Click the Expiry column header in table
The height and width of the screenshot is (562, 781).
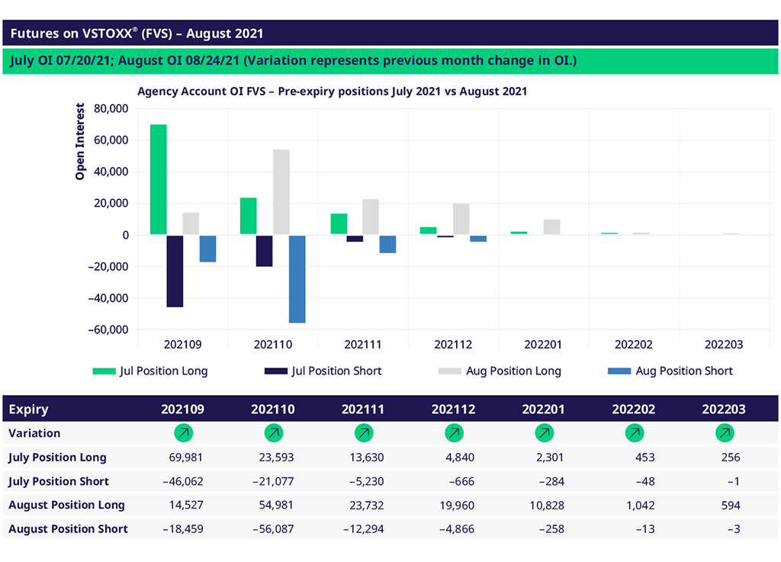point(29,409)
